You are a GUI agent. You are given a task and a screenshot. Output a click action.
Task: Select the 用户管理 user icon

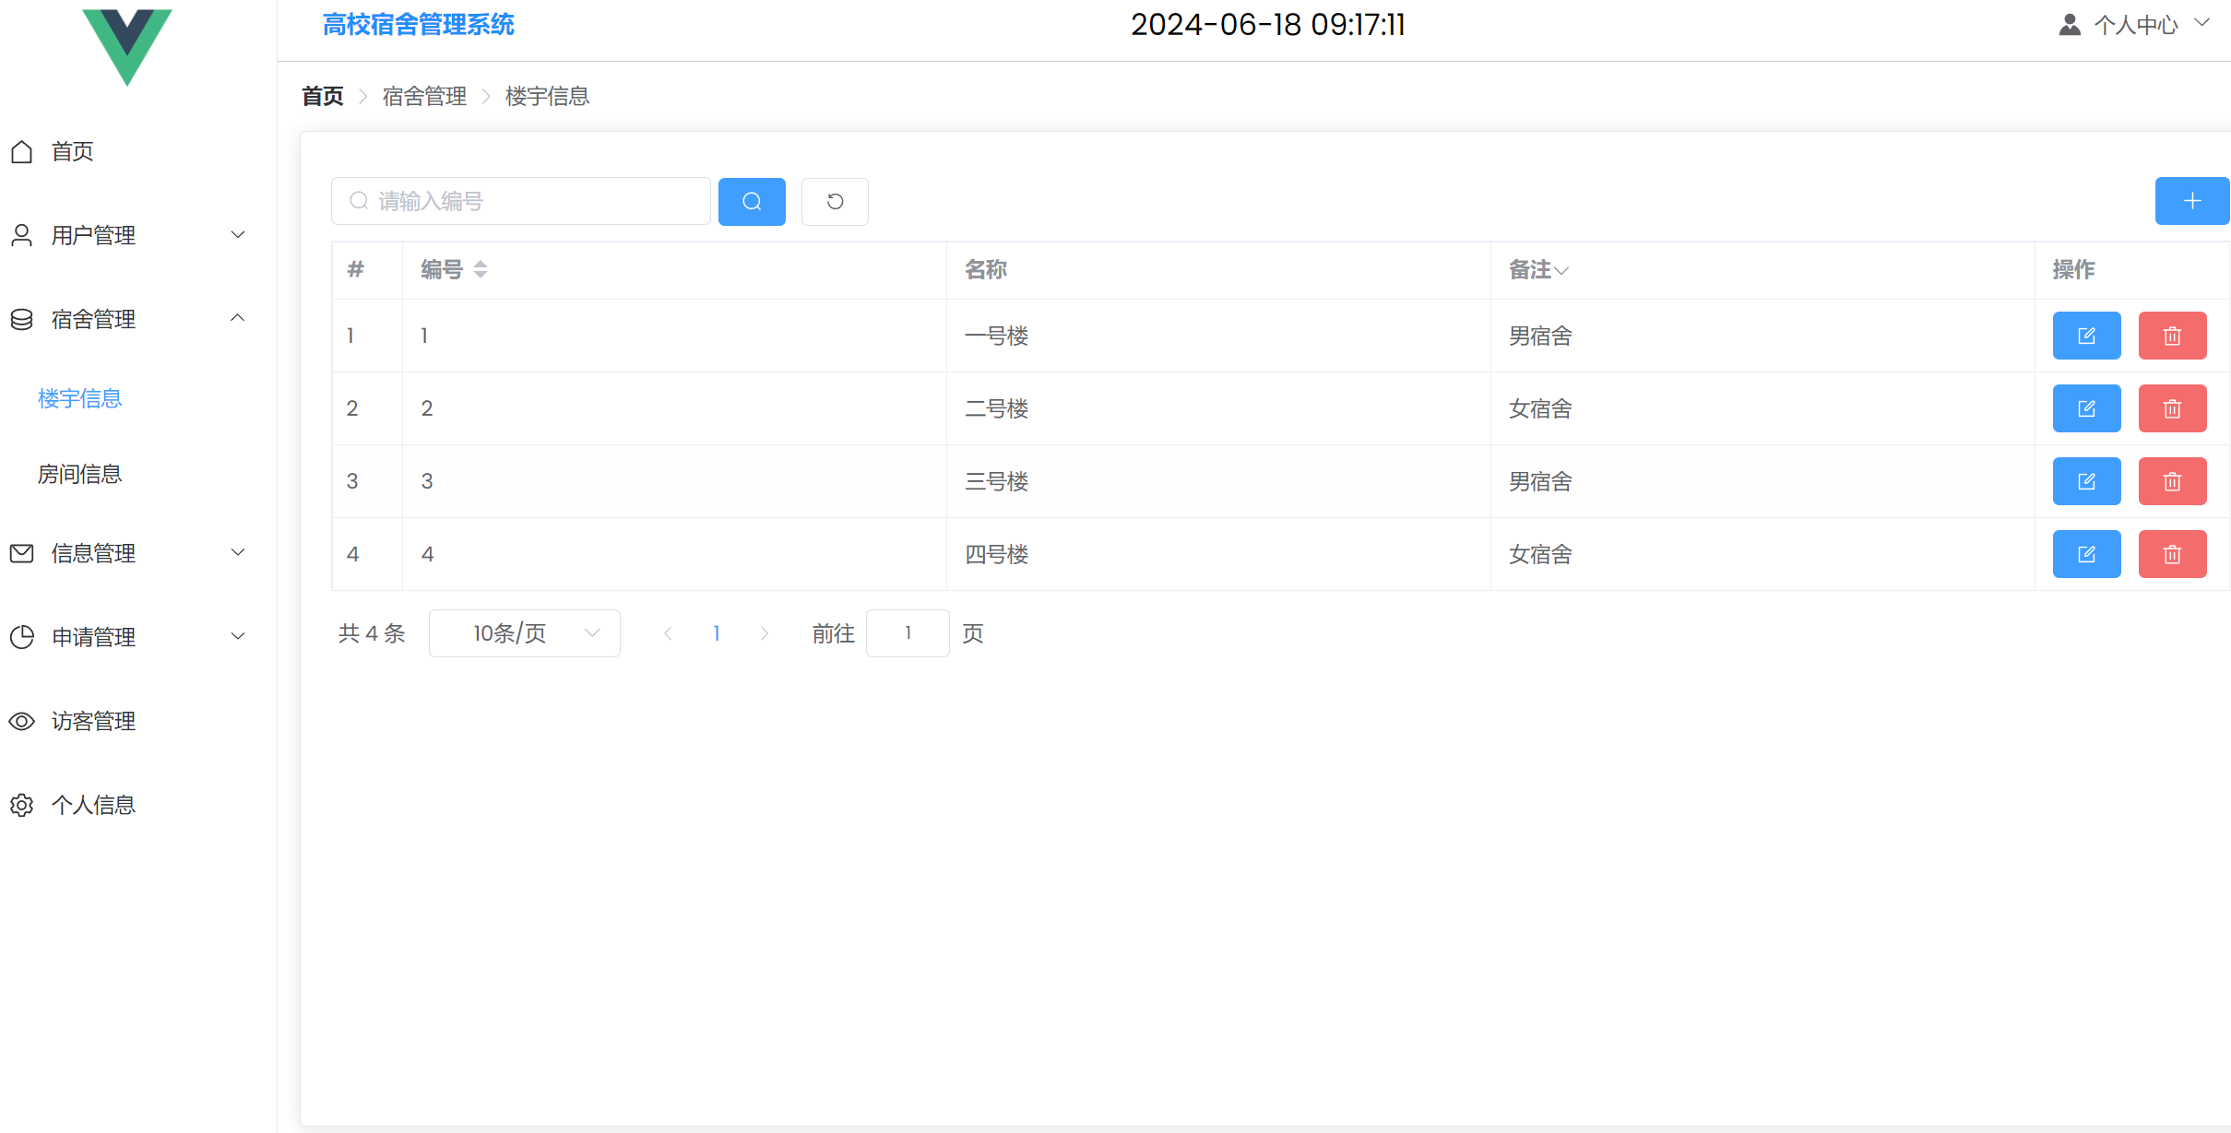tap(22, 234)
